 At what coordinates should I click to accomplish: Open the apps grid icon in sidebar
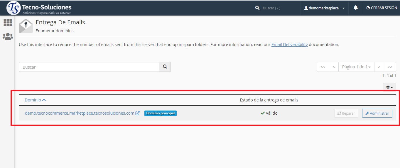[x=8, y=22]
